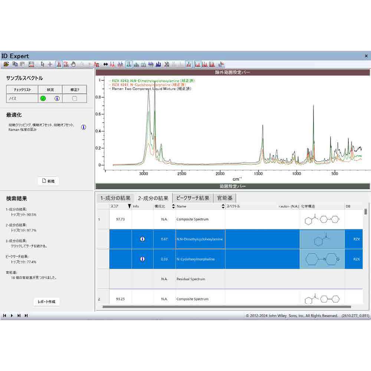Select the arrow pointer tool
371x371 pixels.
[43, 64]
